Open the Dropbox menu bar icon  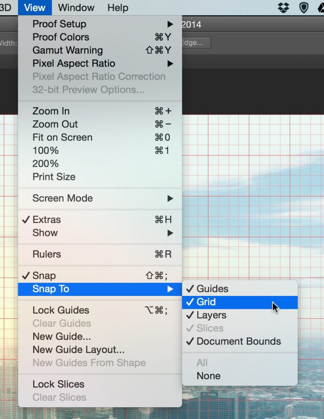[x=283, y=8]
